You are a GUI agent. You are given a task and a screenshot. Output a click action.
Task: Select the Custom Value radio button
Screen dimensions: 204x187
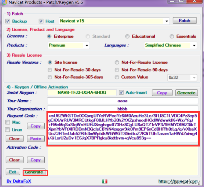(x=117, y=77)
